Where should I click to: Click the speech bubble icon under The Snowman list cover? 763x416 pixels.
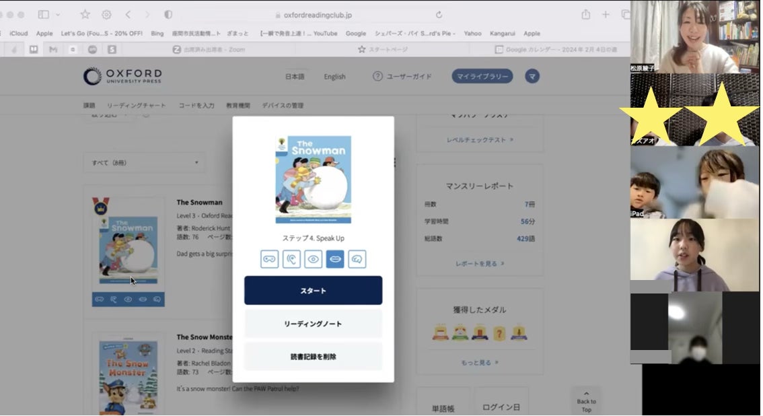coord(157,300)
